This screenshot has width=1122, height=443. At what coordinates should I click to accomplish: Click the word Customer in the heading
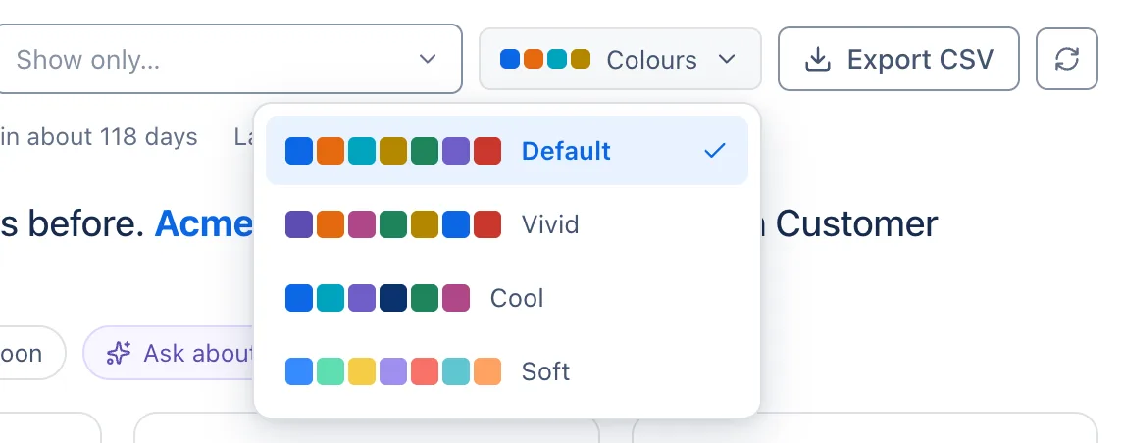click(x=856, y=224)
